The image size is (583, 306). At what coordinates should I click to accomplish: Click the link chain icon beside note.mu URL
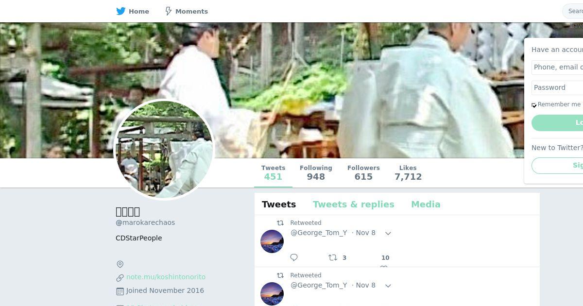(x=120, y=277)
